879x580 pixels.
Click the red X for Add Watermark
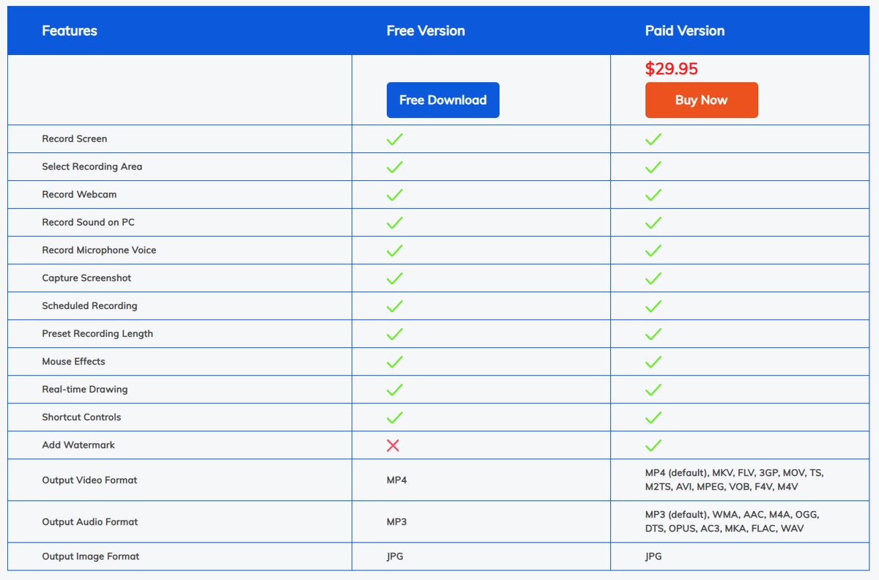393,445
